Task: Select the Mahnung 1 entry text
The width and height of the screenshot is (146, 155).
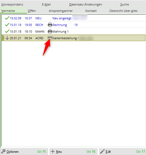Action: click(x=60, y=31)
